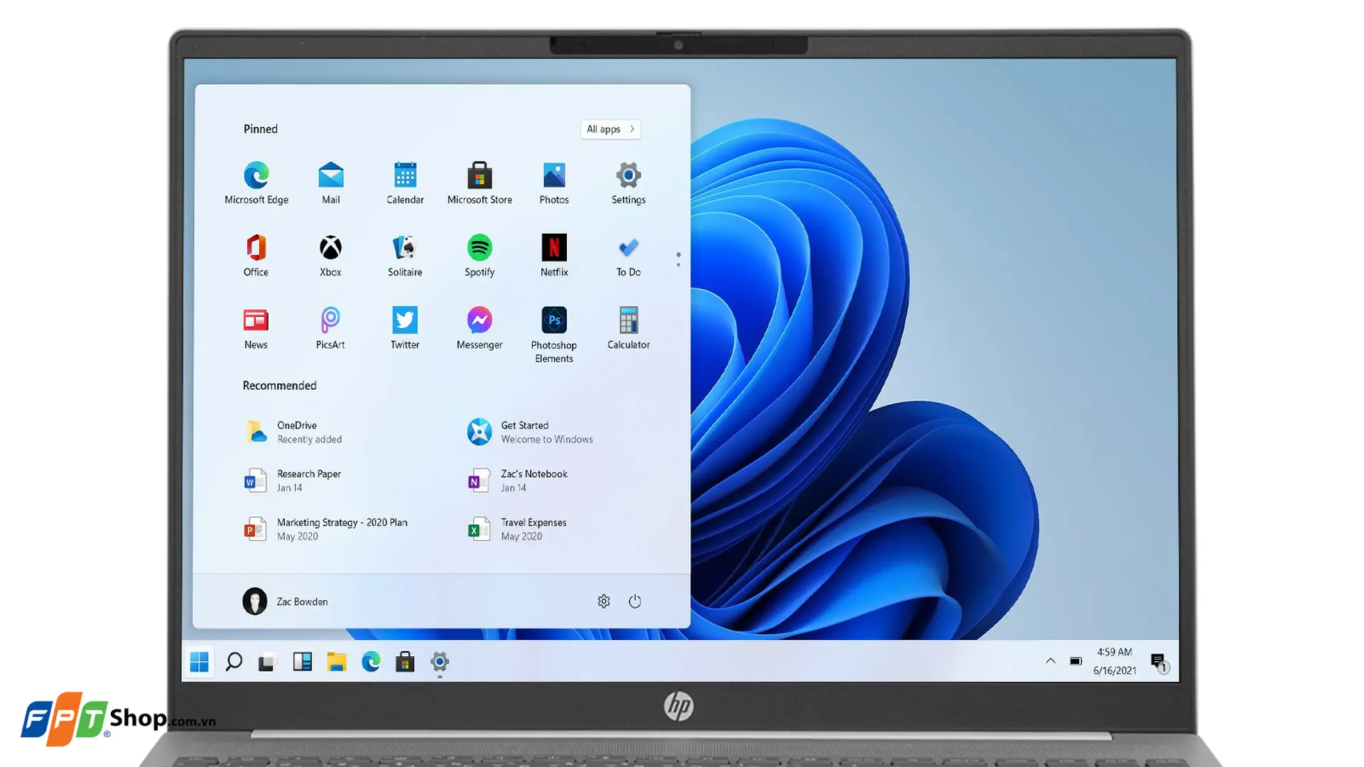The width and height of the screenshot is (1364, 767).
Task: Expand the All apps list
Action: point(610,129)
